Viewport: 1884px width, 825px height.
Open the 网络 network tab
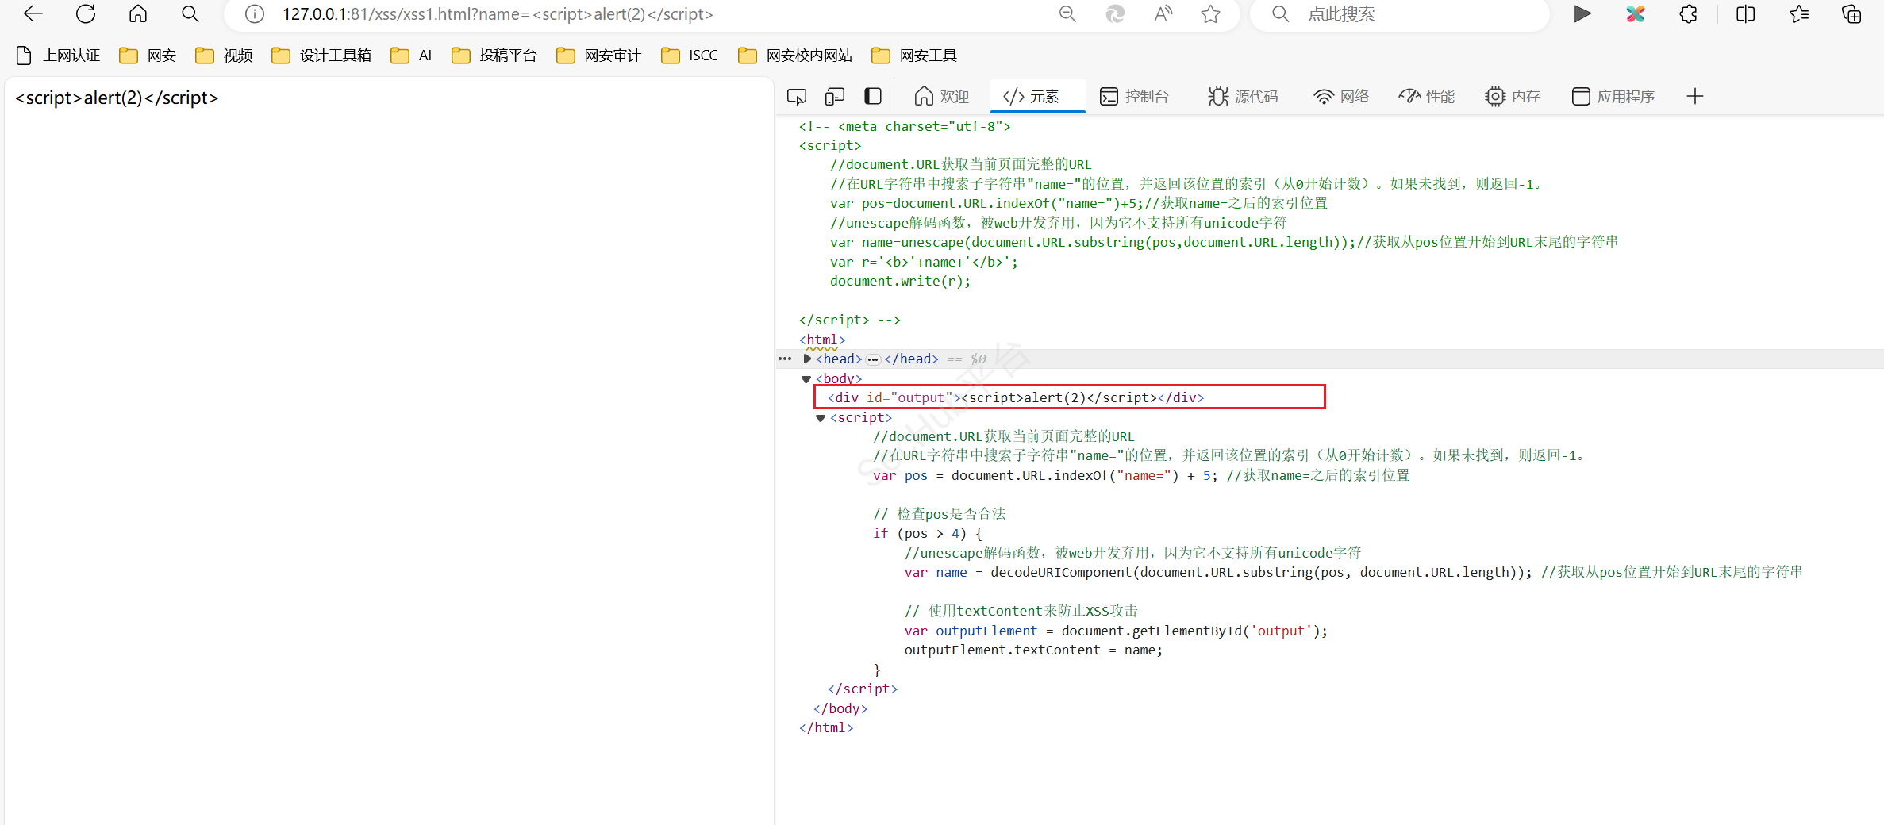tap(1341, 97)
